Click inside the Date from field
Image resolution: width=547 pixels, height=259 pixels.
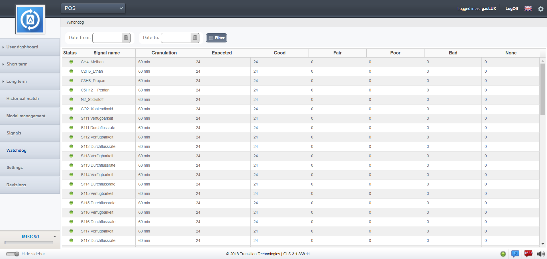pyautogui.click(x=107, y=38)
